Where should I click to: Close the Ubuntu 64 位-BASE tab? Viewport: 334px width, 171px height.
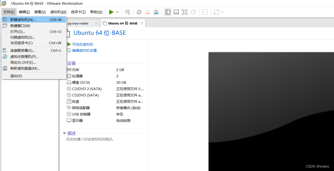142,23
